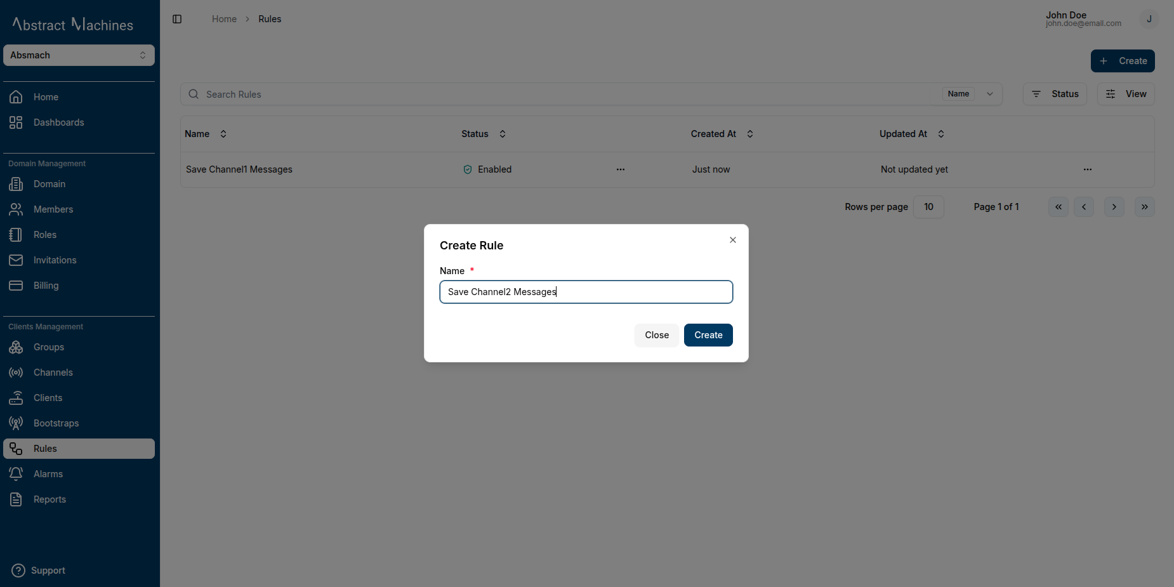The height and width of the screenshot is (587, 1174).
Task: Change rows per page value 10
Action: [928, 207]
